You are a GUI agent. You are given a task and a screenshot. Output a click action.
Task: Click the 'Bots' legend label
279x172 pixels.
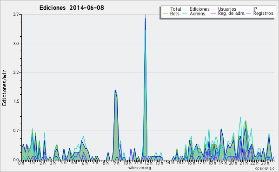click(x=175, y=13)
